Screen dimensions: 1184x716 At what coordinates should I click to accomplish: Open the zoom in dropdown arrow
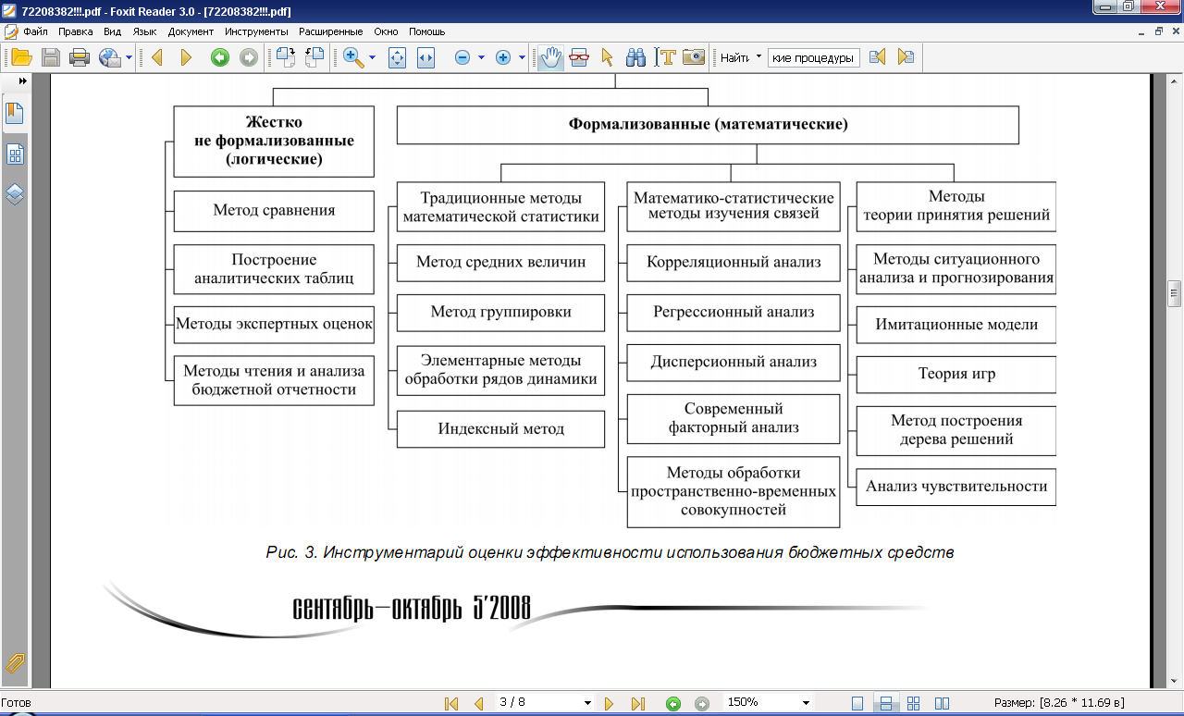point(522,57)
